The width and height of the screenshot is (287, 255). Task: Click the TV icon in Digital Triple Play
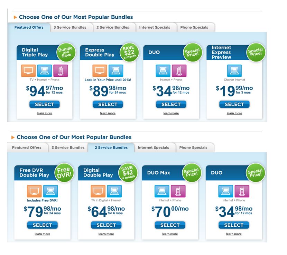point(28,70)
